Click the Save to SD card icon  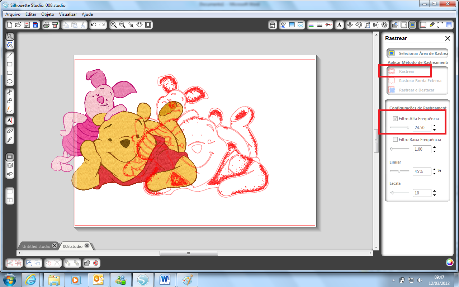(35, 25)
